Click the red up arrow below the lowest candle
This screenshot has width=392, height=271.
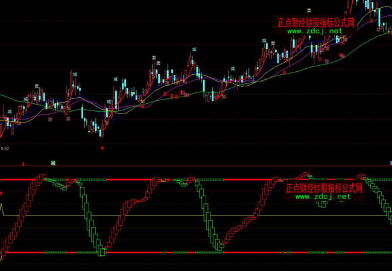102,147
